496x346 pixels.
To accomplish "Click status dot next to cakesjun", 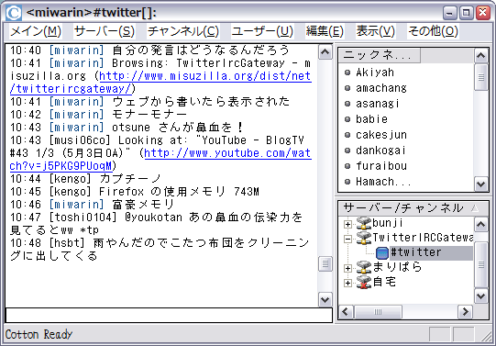I will point(347,135).
